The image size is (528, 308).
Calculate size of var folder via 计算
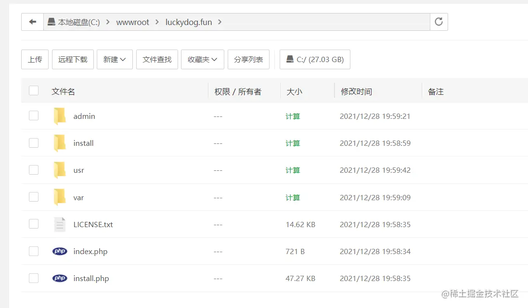coord(293,197)
